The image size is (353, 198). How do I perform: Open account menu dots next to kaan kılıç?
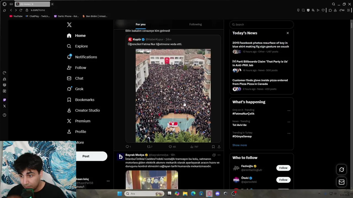click(108, 181)
